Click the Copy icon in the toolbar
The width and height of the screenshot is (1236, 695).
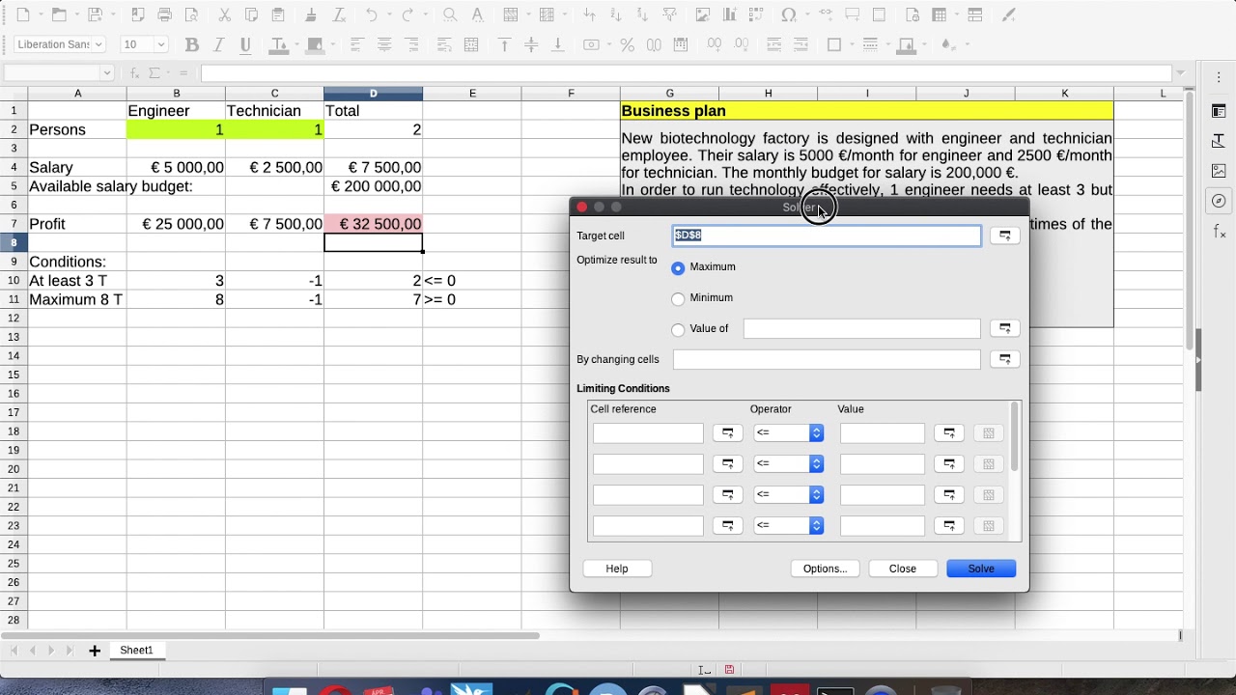(x=251, y=15)
